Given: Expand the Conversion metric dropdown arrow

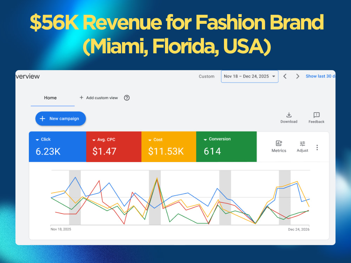Looking at the screenshot, I should point(205,140).
